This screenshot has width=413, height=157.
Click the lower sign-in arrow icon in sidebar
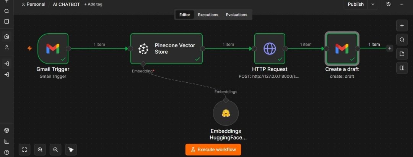tap(7, 75)
